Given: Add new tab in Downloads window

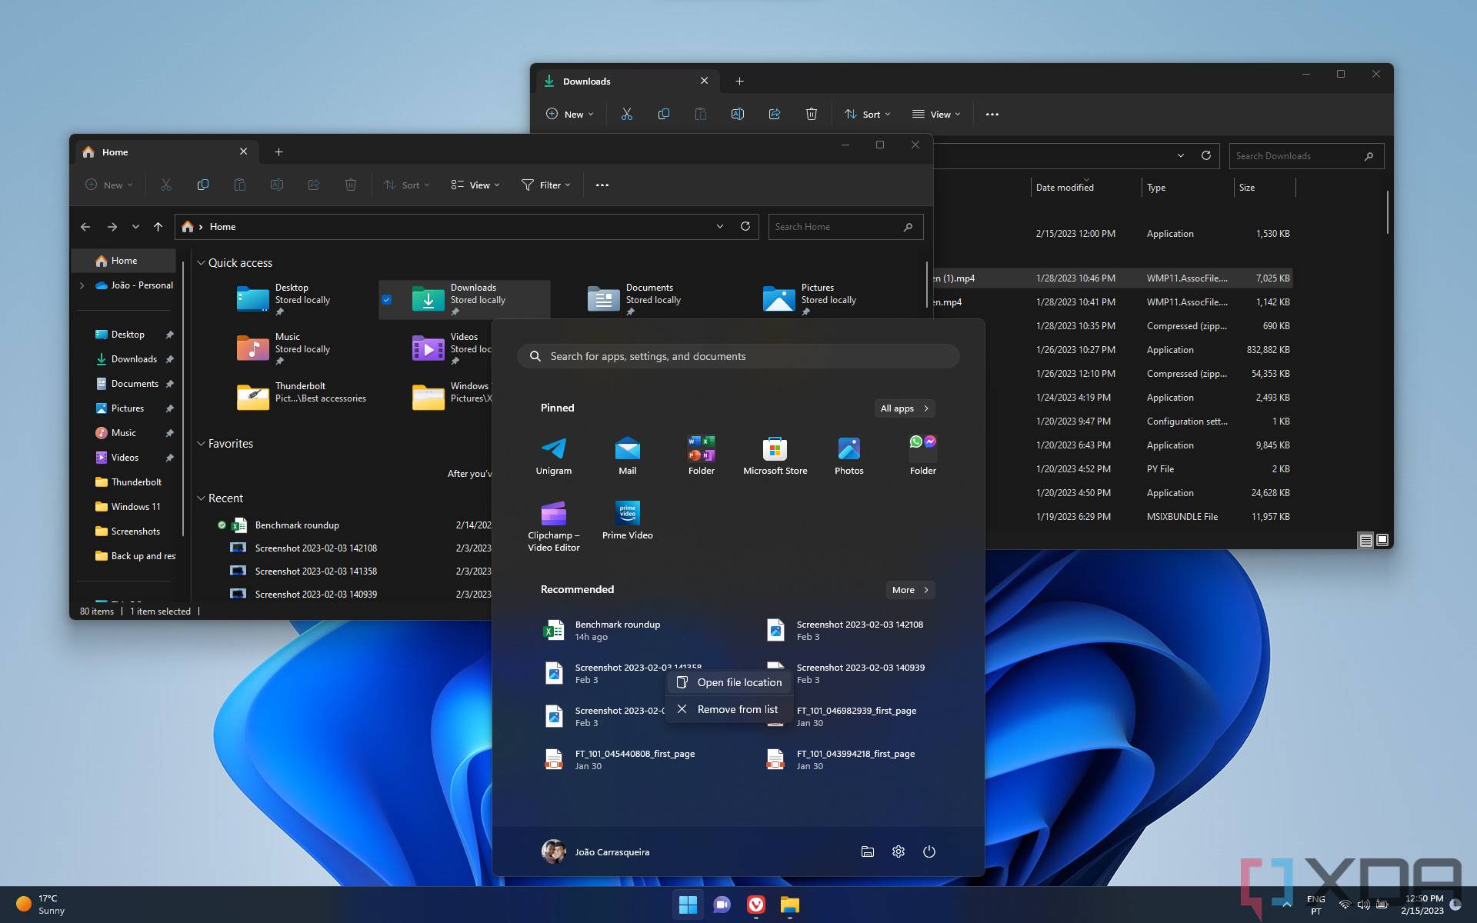Looking at the screenshot, I should click(739, 81).
